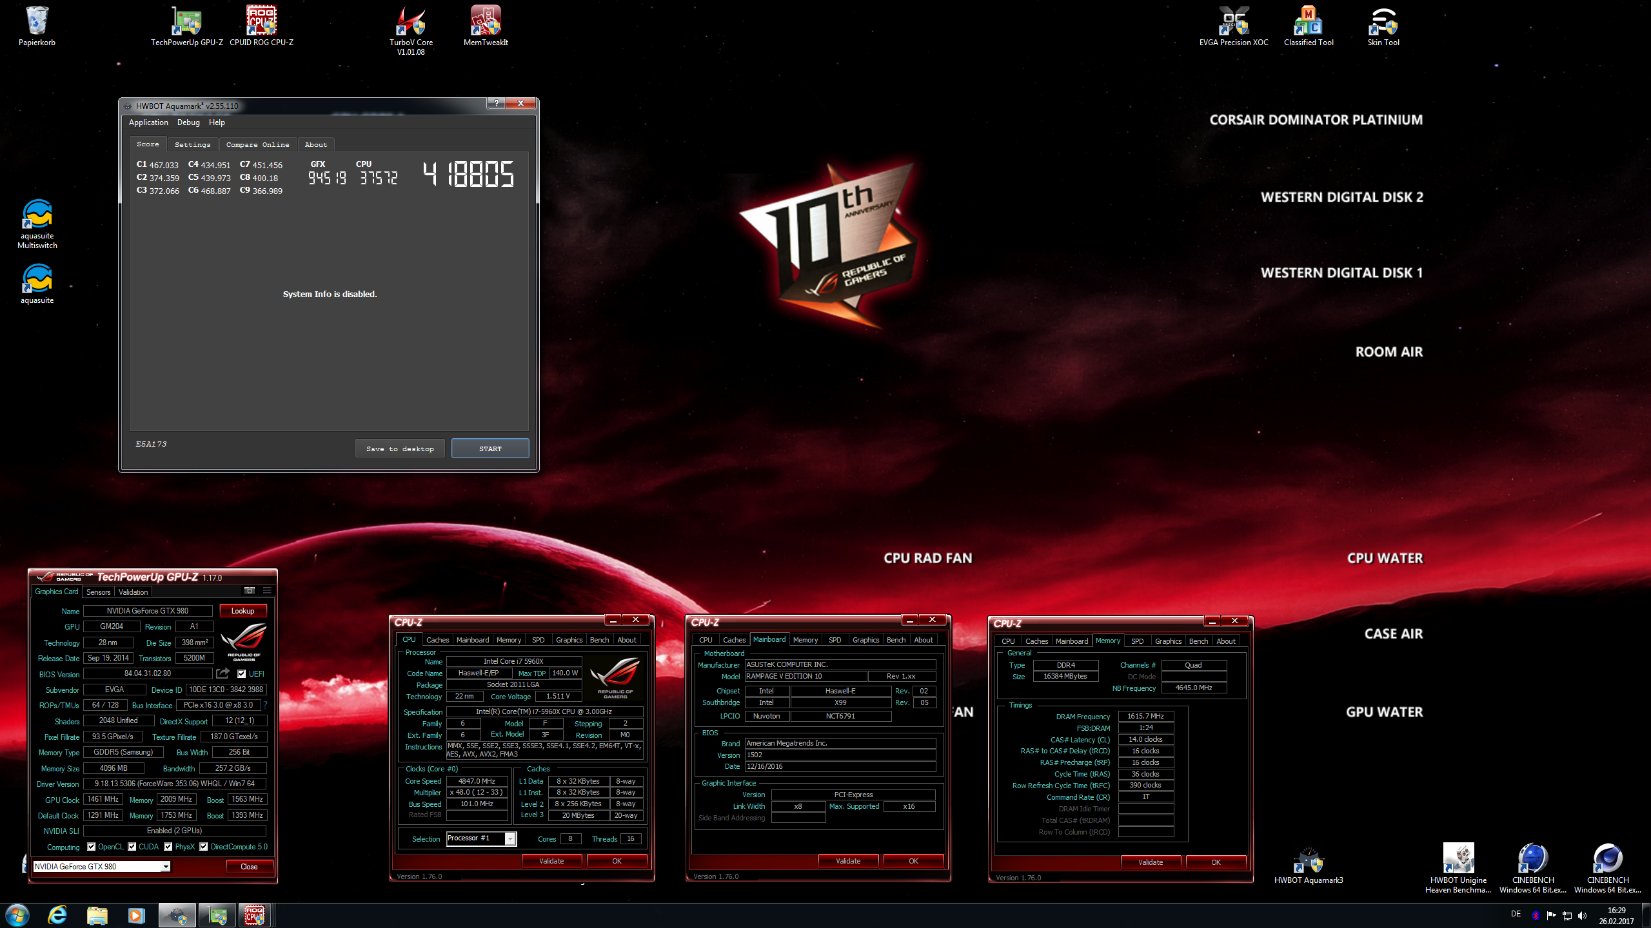Open the Windows Start button
The height and width of the screenshot is (928, 1651).
point(17,915)
